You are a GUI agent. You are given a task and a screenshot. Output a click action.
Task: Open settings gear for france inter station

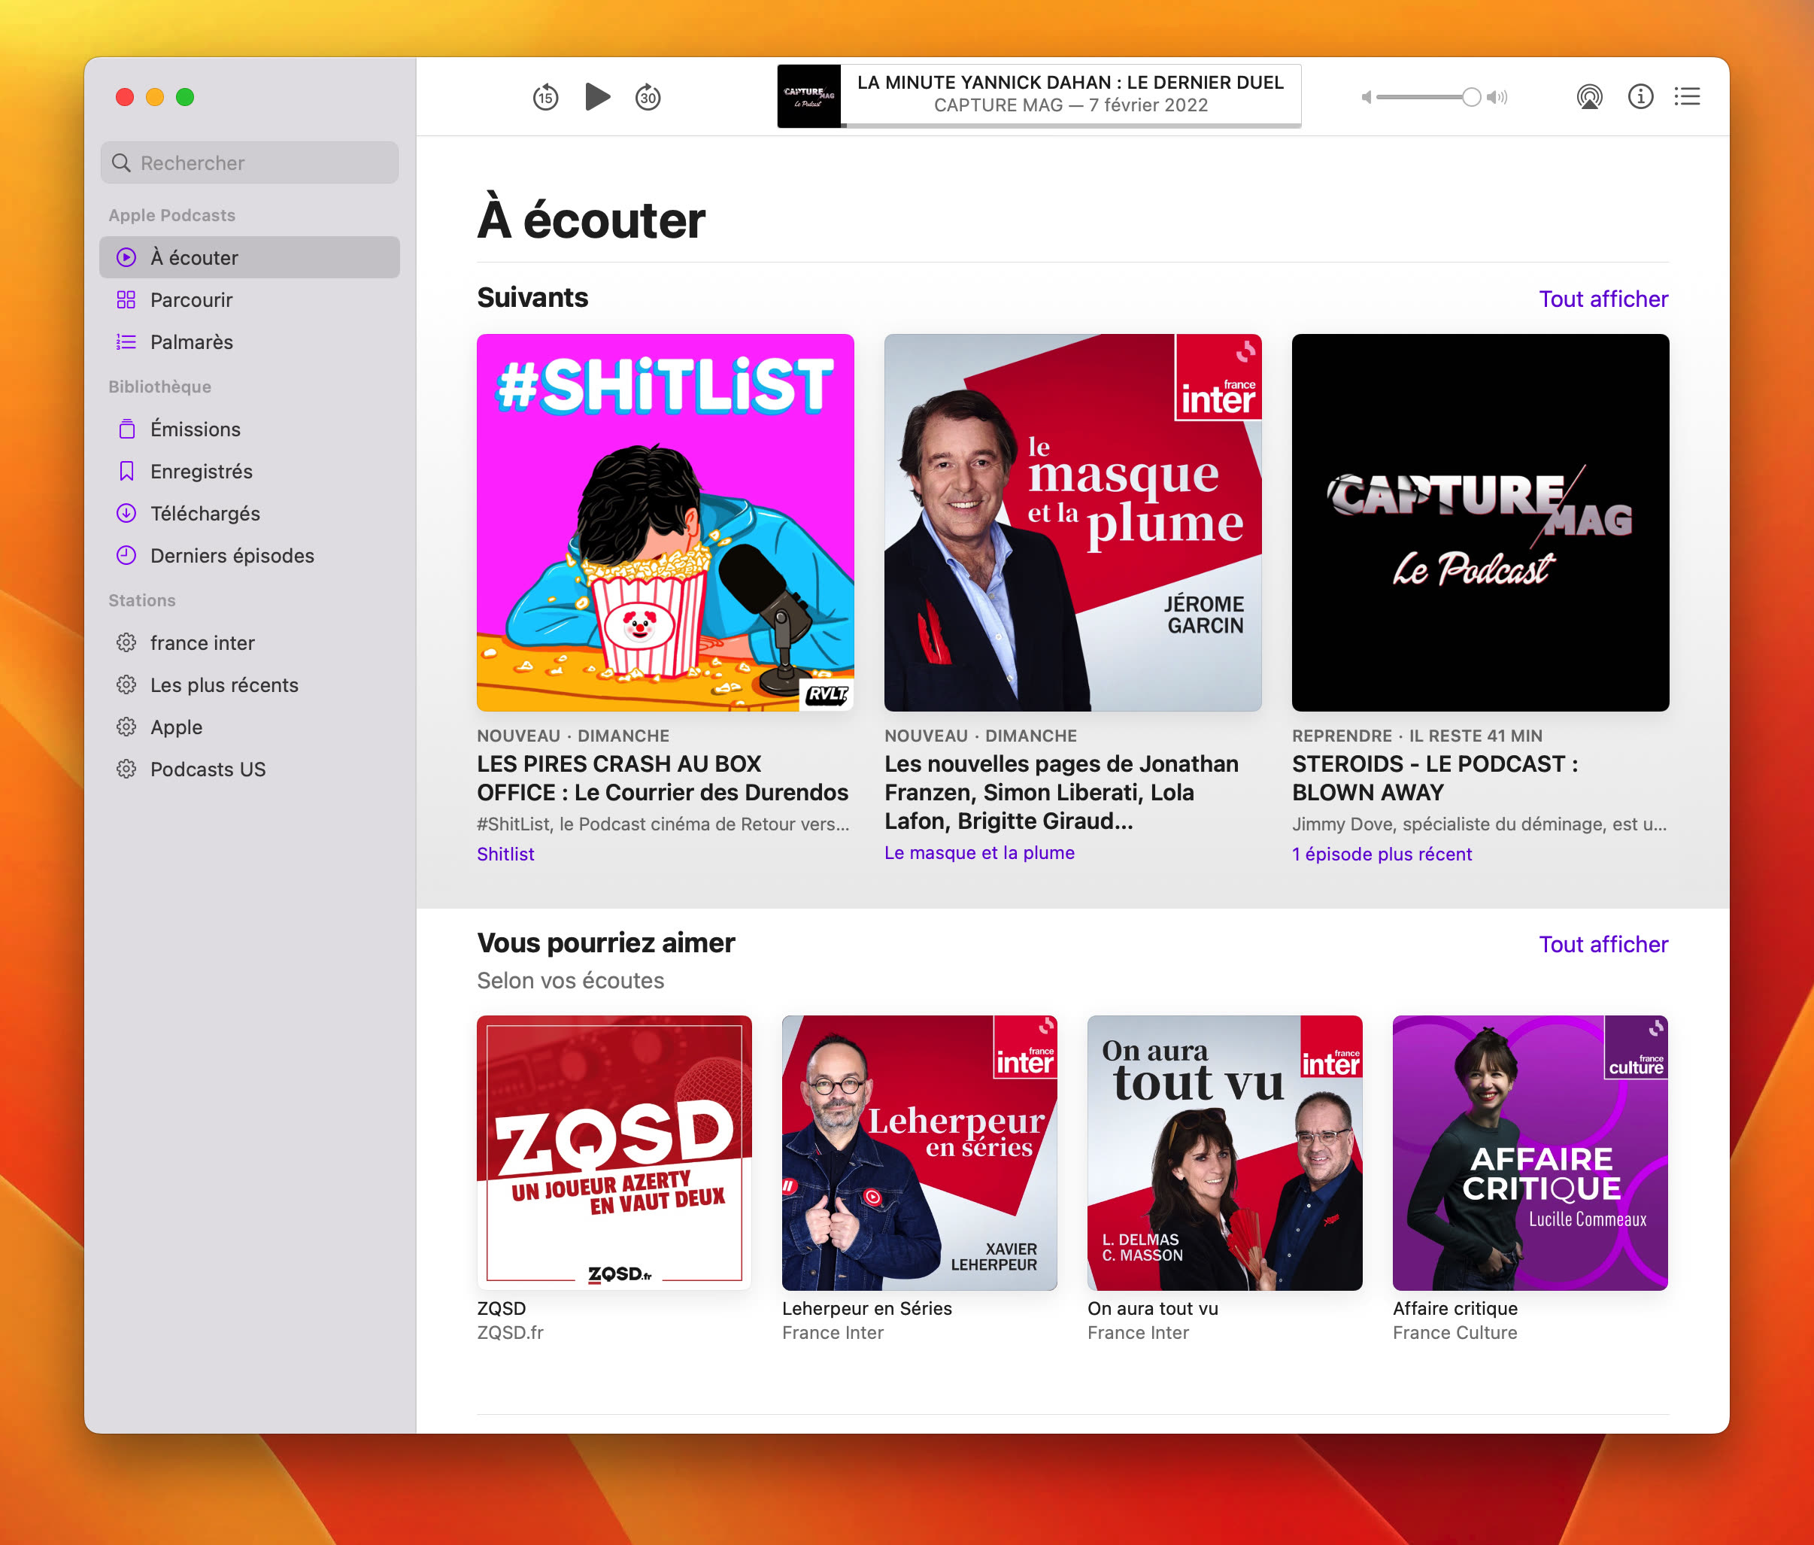(x=126, y=642)
